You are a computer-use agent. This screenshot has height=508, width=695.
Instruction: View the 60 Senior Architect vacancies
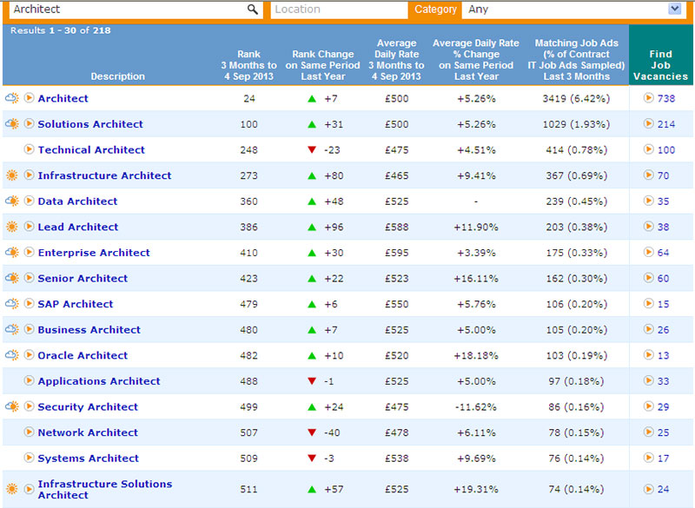pyautogui.click(x=663, y=278)
